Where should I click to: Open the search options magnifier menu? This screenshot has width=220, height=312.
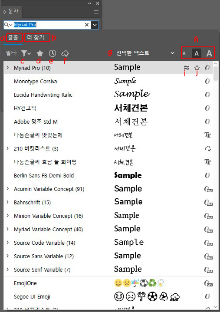click(8, 25)
